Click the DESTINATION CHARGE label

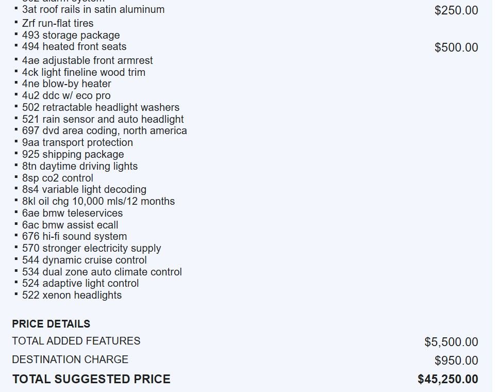(x=70, y=360)
